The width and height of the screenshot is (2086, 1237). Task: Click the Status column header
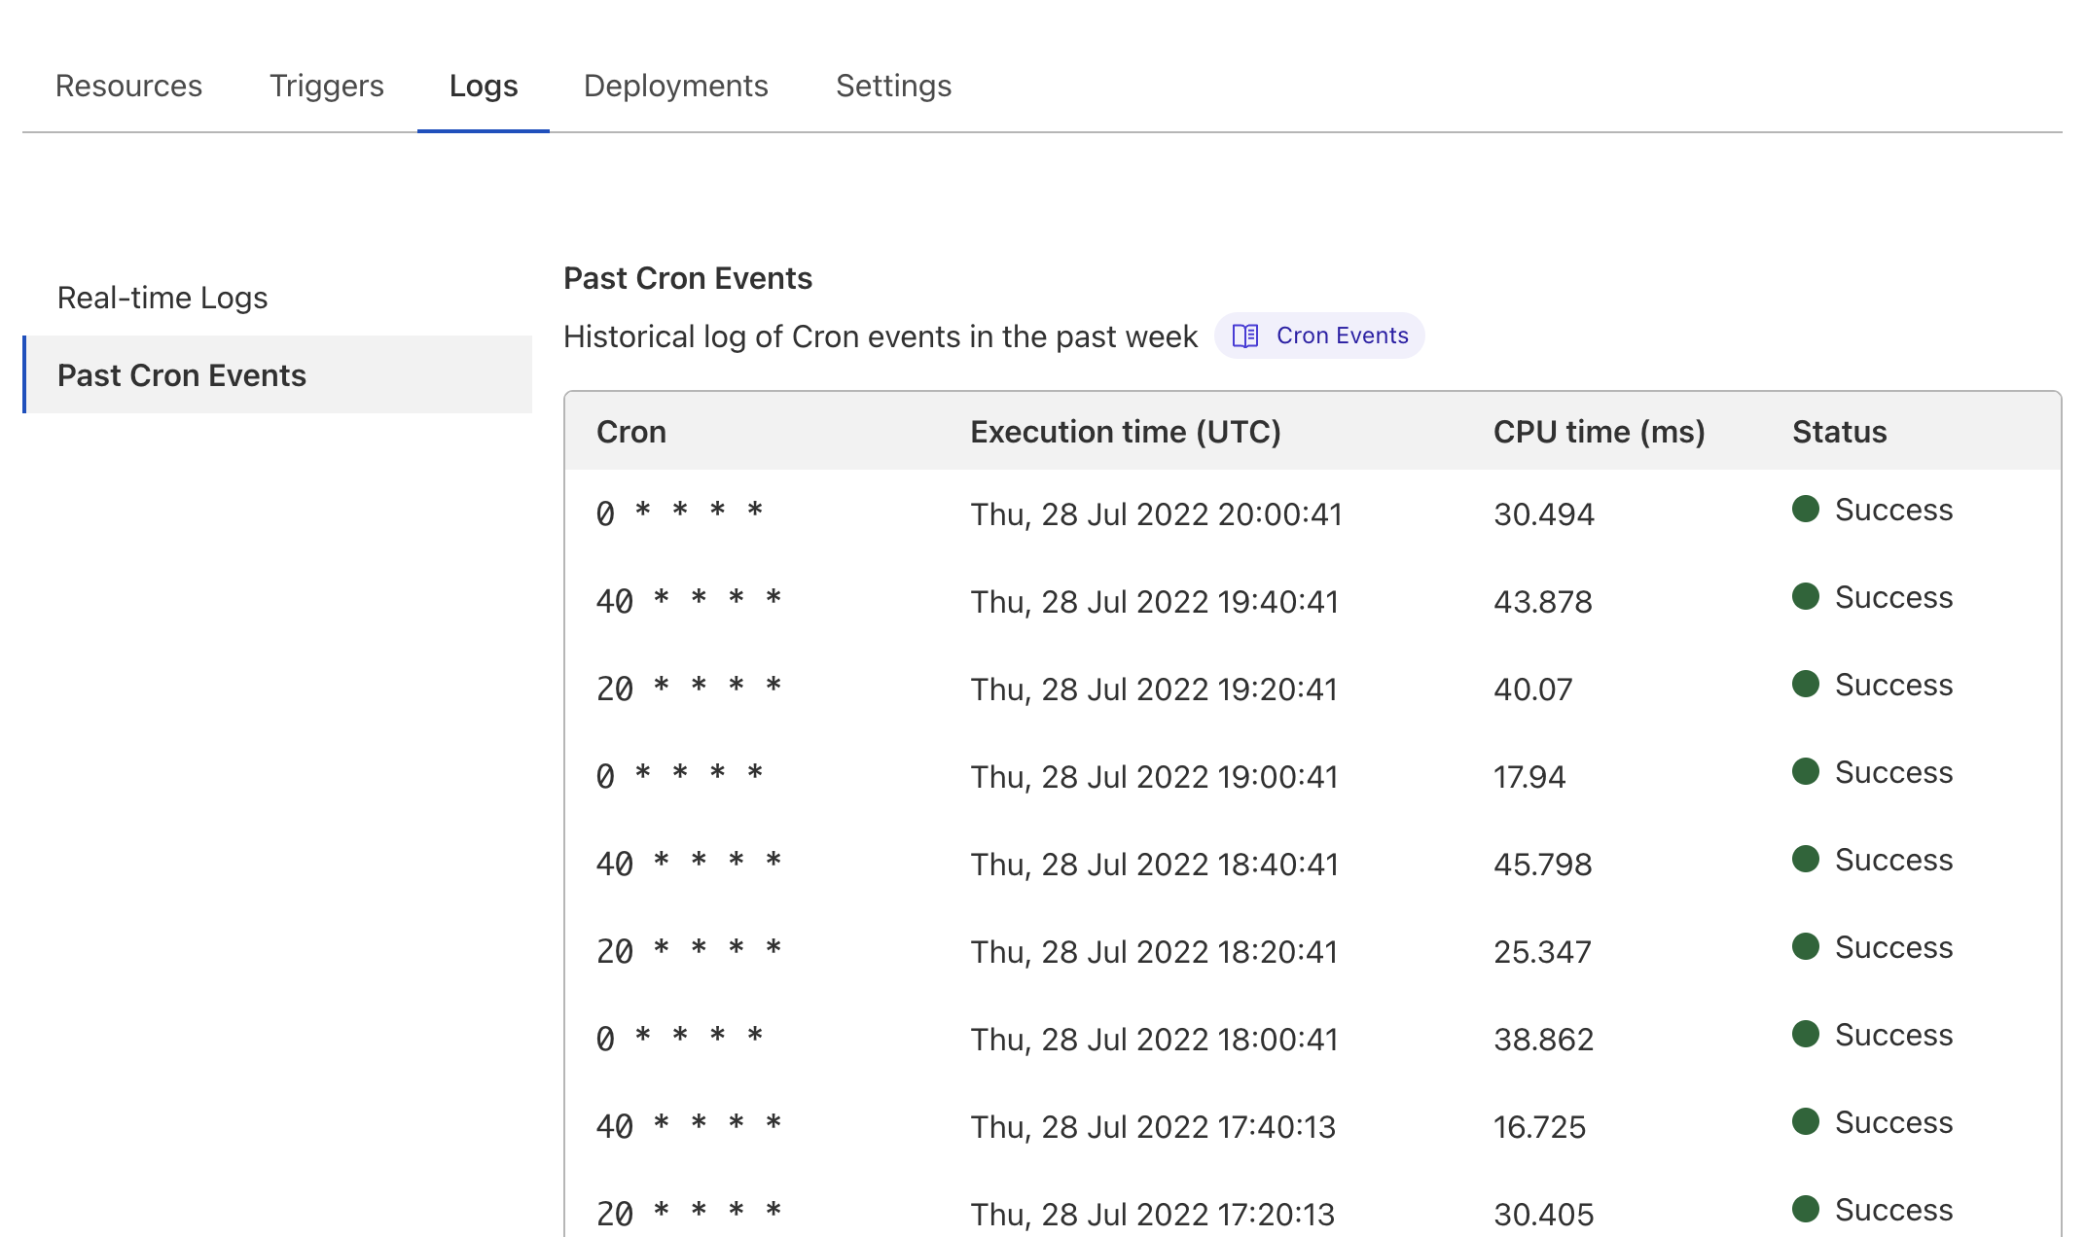1839,432
